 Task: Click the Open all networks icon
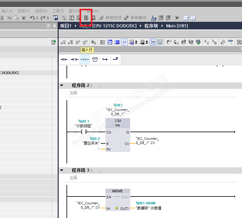[110, 42]
